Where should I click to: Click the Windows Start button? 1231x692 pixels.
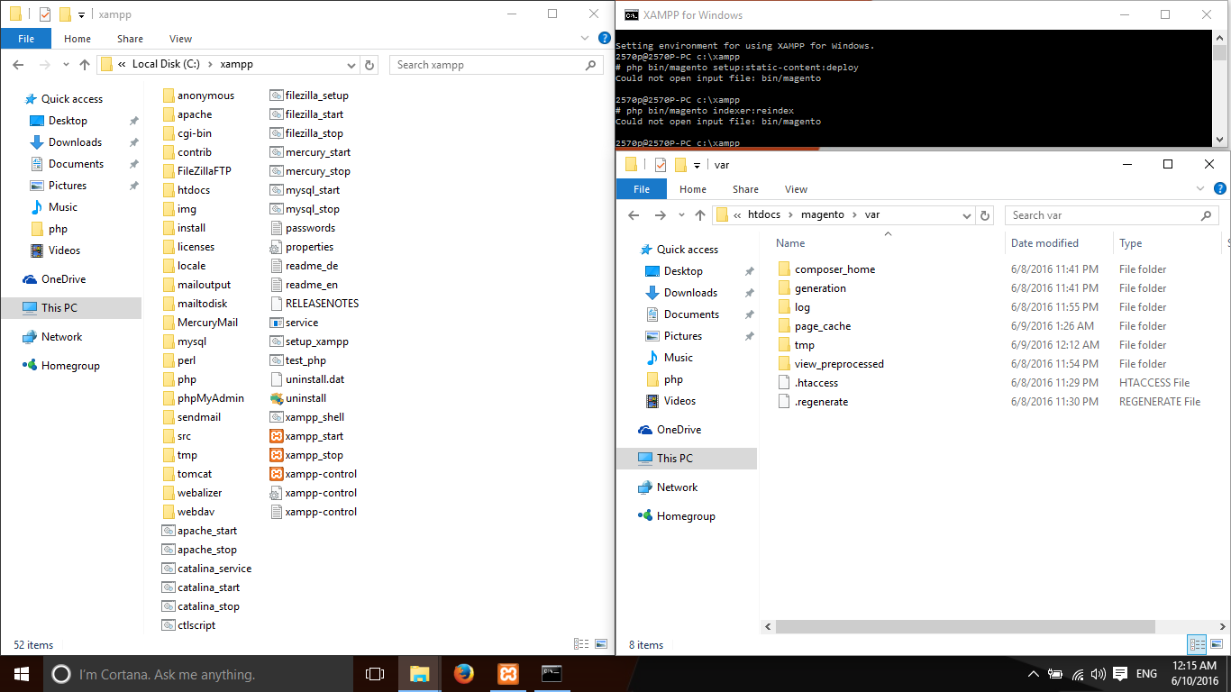[x=22, y=674]
